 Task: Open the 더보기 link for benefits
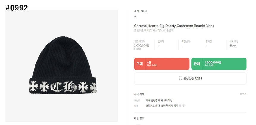[243, 94]
